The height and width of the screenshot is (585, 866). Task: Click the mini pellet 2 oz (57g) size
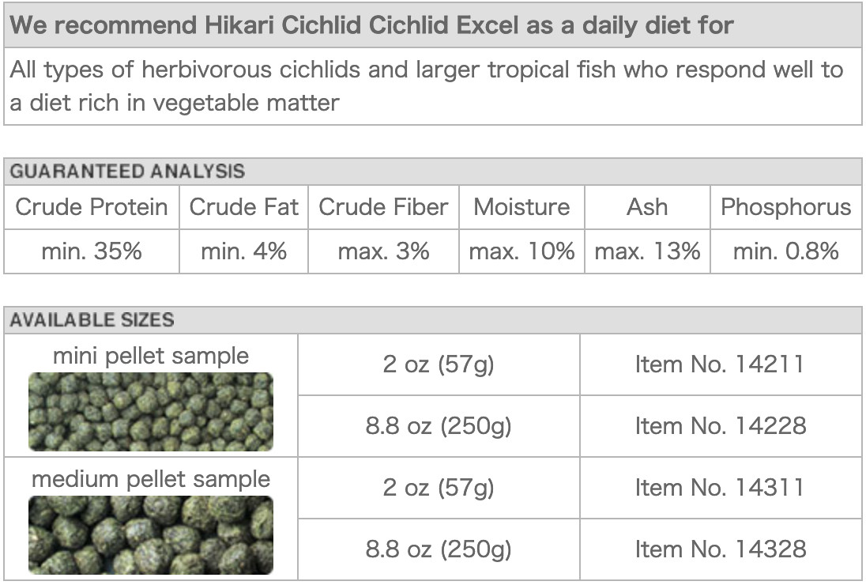439,364
